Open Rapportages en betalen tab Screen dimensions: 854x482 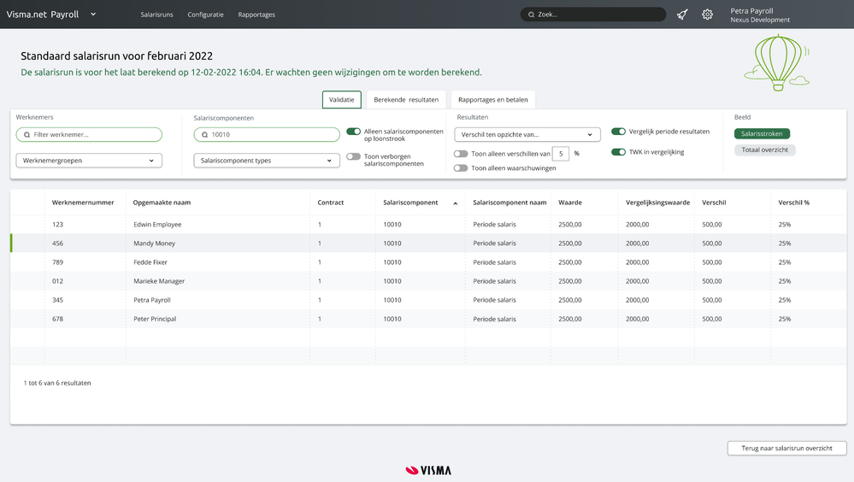pos(493,100)
